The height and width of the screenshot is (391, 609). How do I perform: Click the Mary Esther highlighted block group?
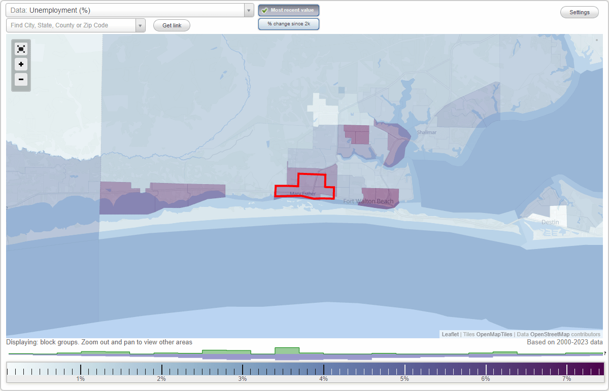[304, 186]
